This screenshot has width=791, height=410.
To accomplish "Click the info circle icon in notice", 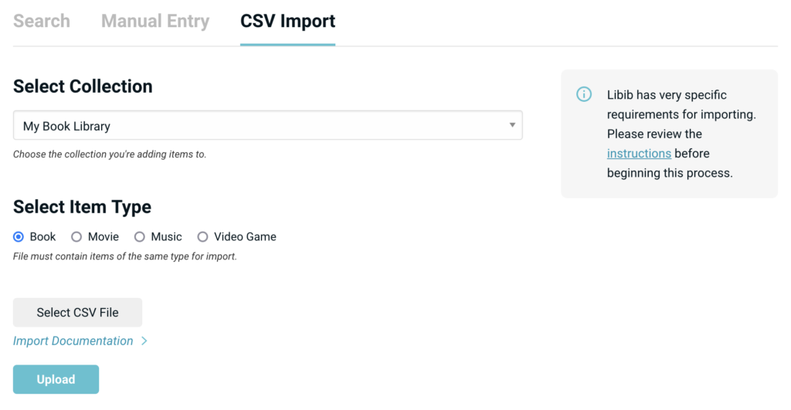I will [584, 95].
